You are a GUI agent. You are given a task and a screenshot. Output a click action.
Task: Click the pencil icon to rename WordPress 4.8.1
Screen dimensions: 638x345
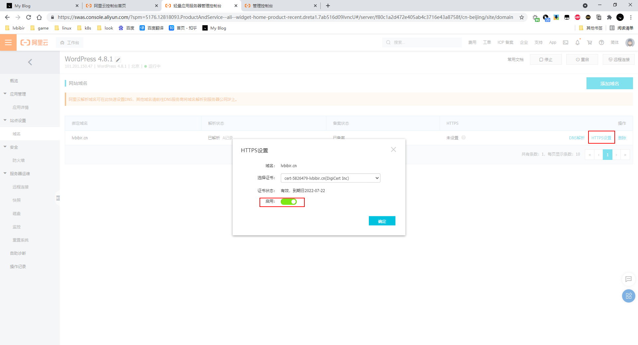tap(118, 60)
